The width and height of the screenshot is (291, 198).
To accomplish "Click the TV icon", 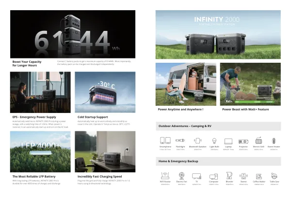I will pyautogui.click(x=196, y=176).
